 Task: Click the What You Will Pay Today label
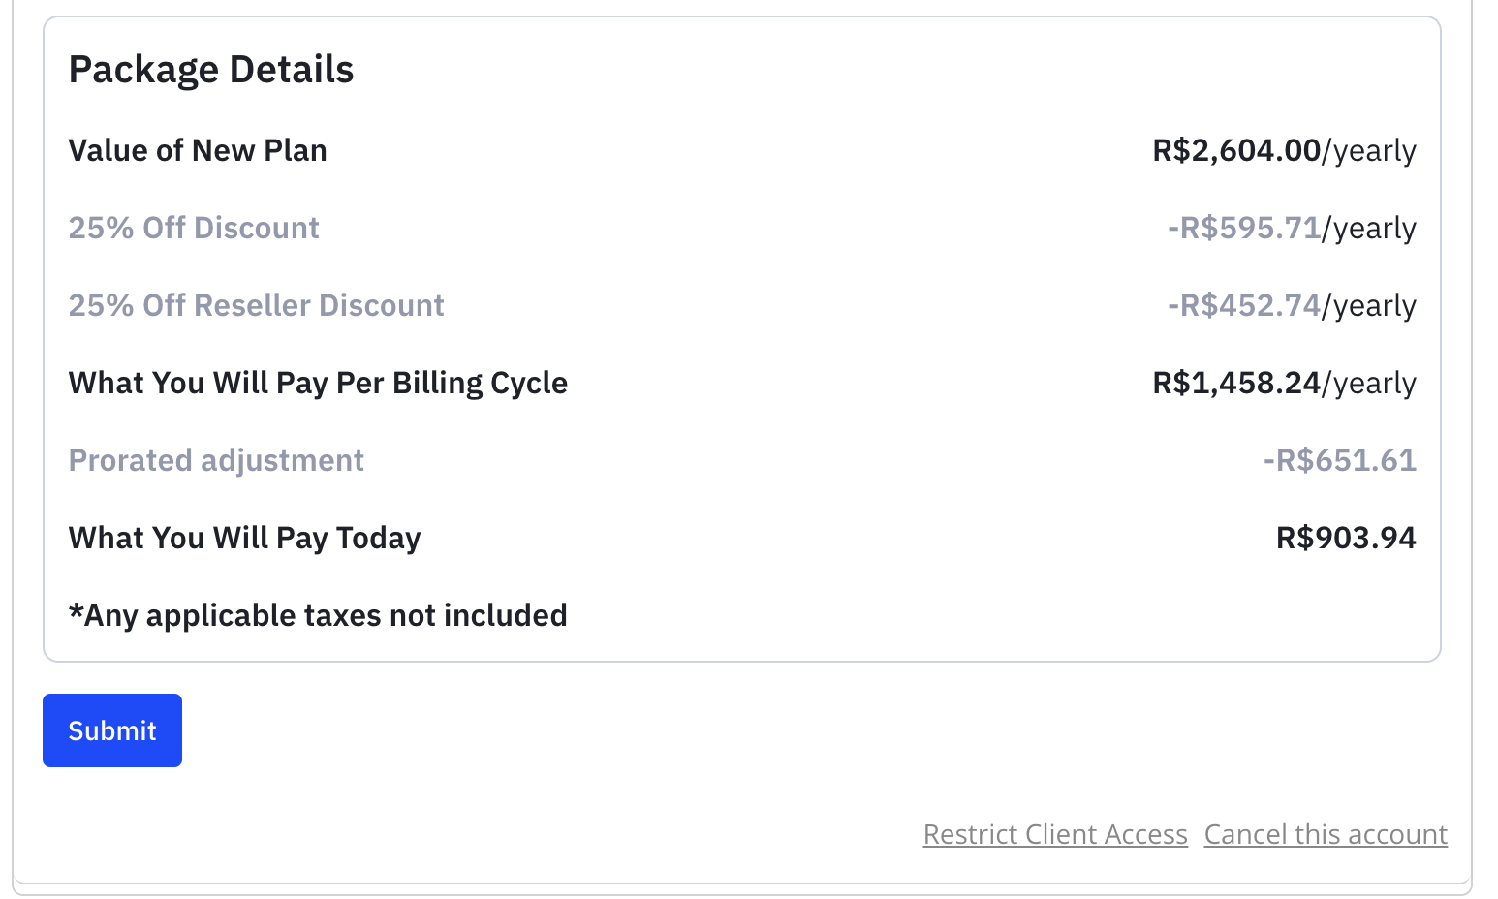pos(244,538)
